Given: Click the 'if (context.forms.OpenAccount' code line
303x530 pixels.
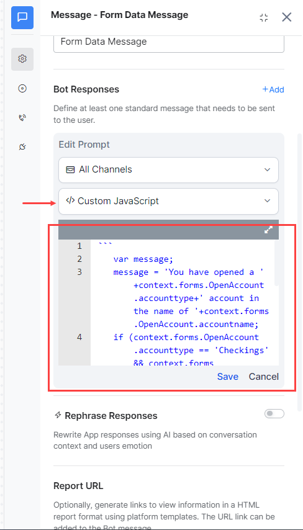Looking at the screenshot, I should point(186,338).
